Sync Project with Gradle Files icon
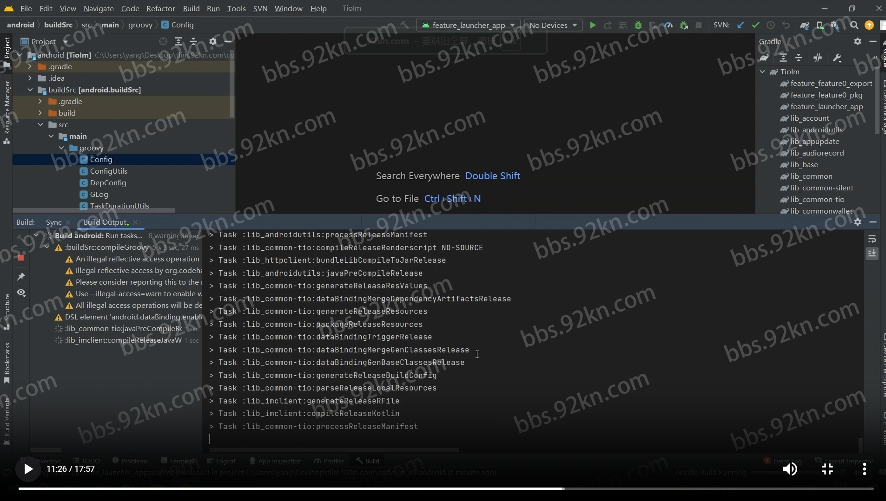The image size is (886, 501). tap(805, 25)
